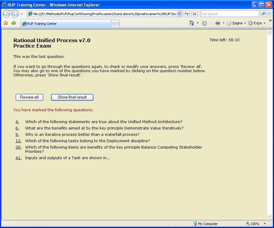Expand the Home button dropdown arrow

coord(197,23)
